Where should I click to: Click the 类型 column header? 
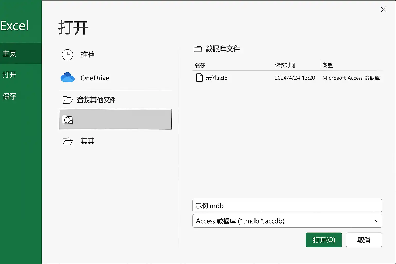(327, 65)
